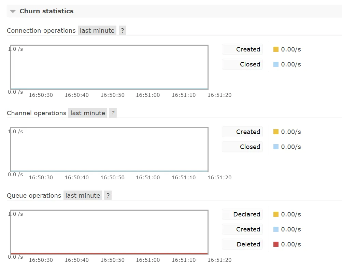Click blue Closed swatch under Channel operations
This screenshot has height=272, width=342.
[276, 147]
